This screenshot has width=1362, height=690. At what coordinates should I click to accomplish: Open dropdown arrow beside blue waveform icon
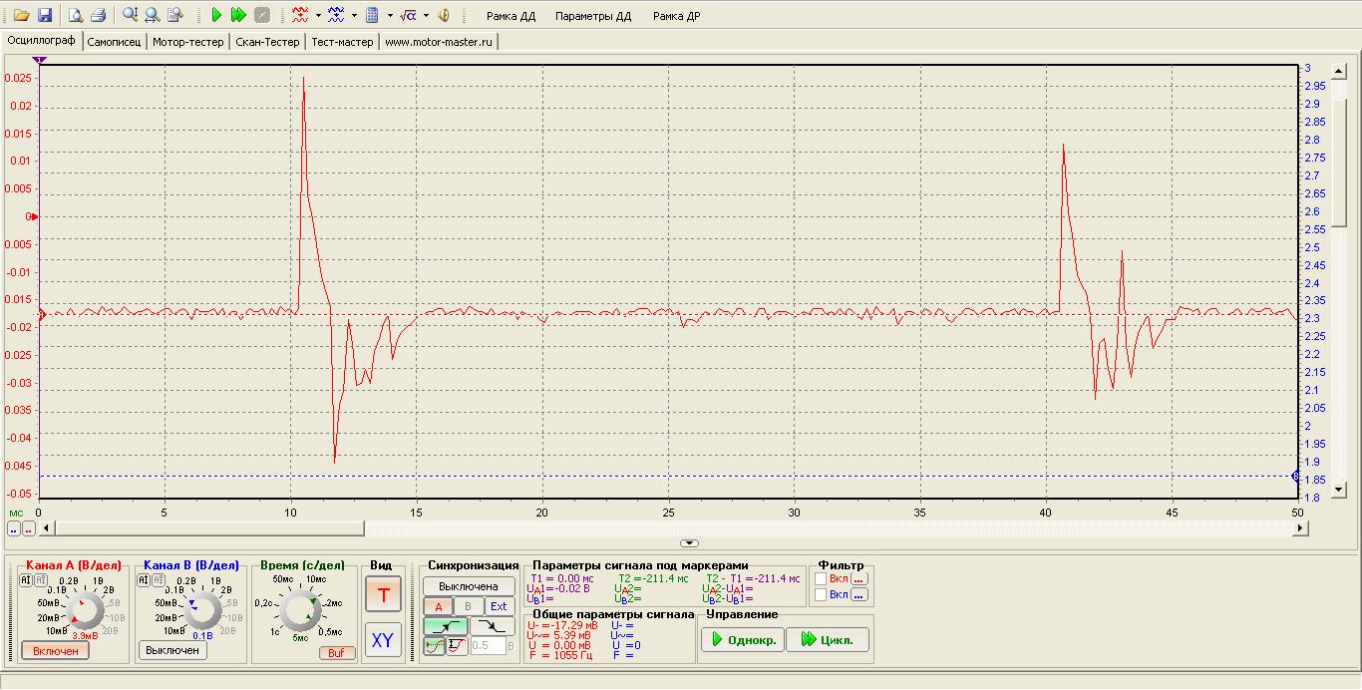(x=354, y=15)
